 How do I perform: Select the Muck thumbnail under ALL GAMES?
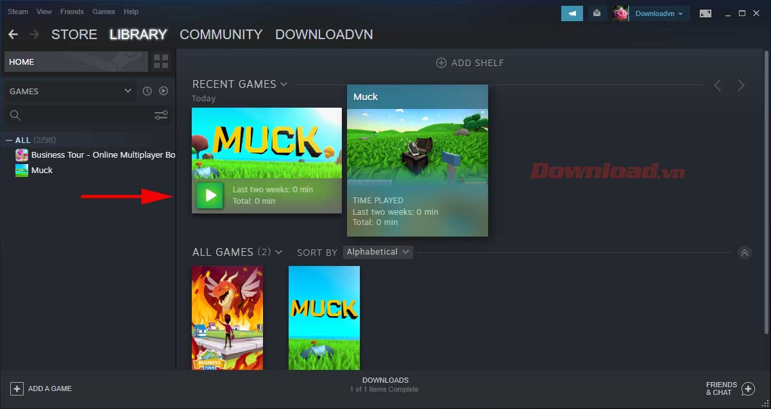pyautogui.click(x=324, y=318)
